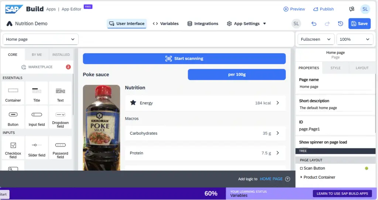The image size is (378, 200).
Task: Click the Page name input field
Action: click(x=335, y=87)
